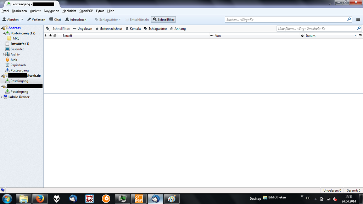Toggle the Anhang quick filter
Screen dimensions: 363x204
(178, 28)
